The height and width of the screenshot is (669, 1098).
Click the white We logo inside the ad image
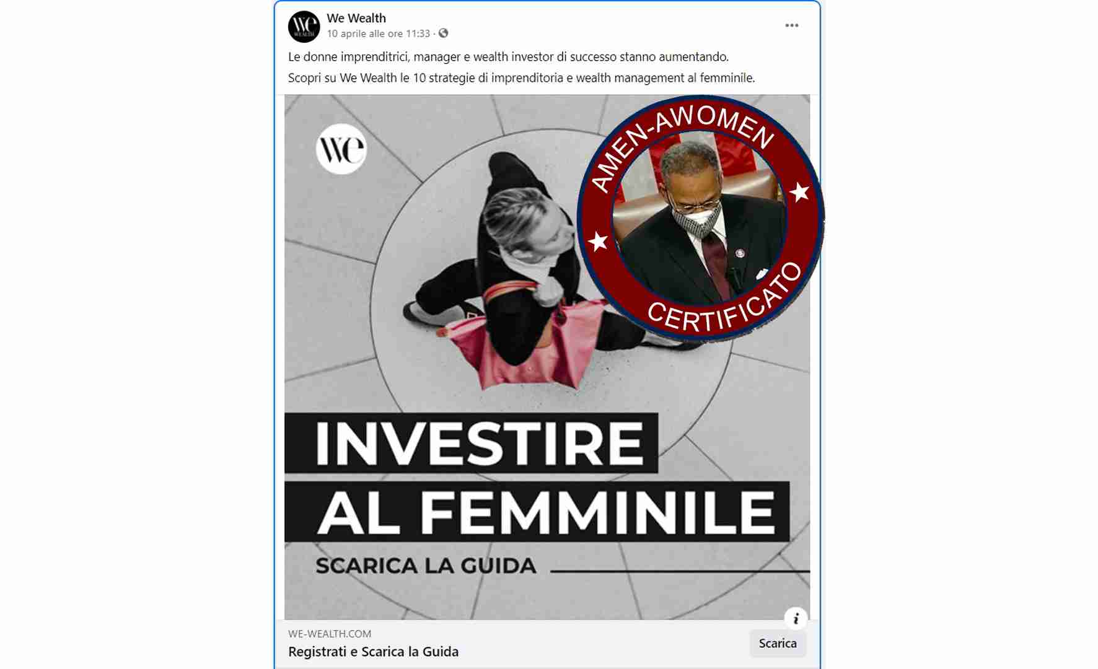[341, 149]
